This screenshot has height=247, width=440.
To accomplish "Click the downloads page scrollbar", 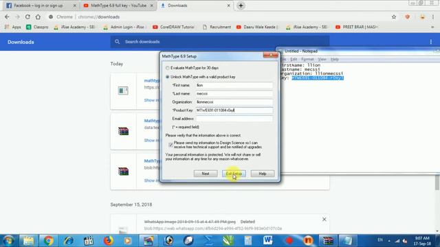I will coord(437,182).
